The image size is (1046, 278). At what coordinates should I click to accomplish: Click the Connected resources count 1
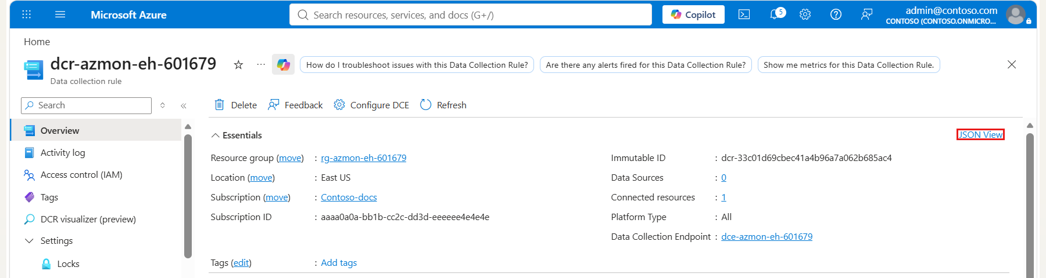(x=723, y=197)
